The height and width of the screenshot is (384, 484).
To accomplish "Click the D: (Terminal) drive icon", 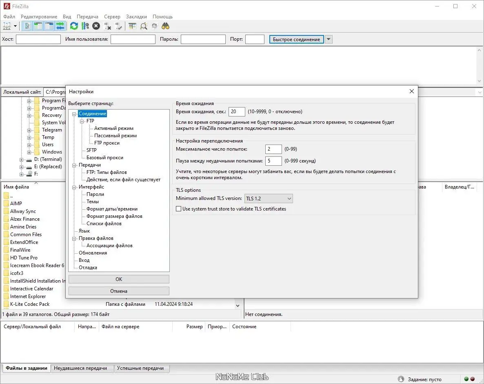I will pos(29,160).
